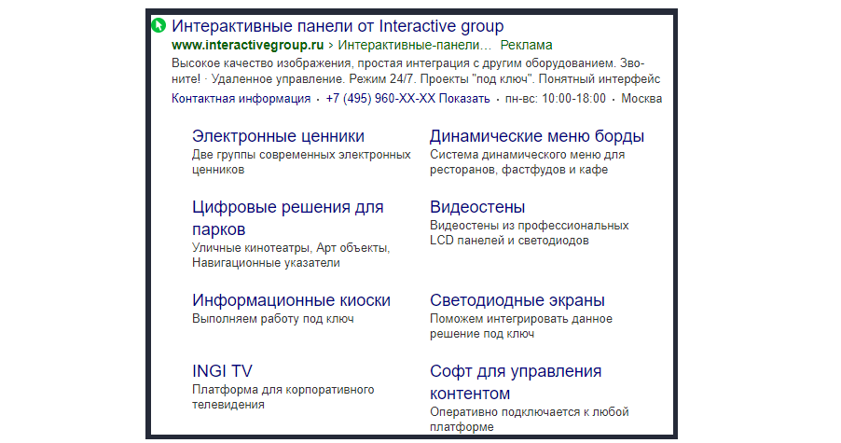Open the "Электронные ценники" sitelink
This screenshot has width=841, height=443.
[x=278, y=136]
